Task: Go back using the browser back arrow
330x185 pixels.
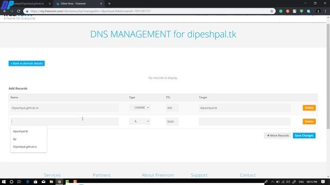Action: click(5, 11)
